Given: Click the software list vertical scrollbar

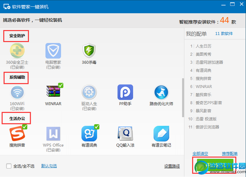Looking at the screenshot, I should tap(183, 97).
